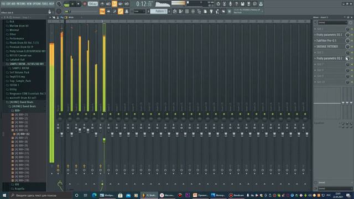Click the Windows Start button

[x=4, y=195]
